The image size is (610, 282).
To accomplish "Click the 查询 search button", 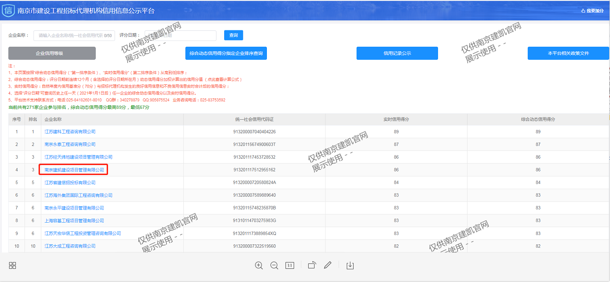I will [233, 35].
